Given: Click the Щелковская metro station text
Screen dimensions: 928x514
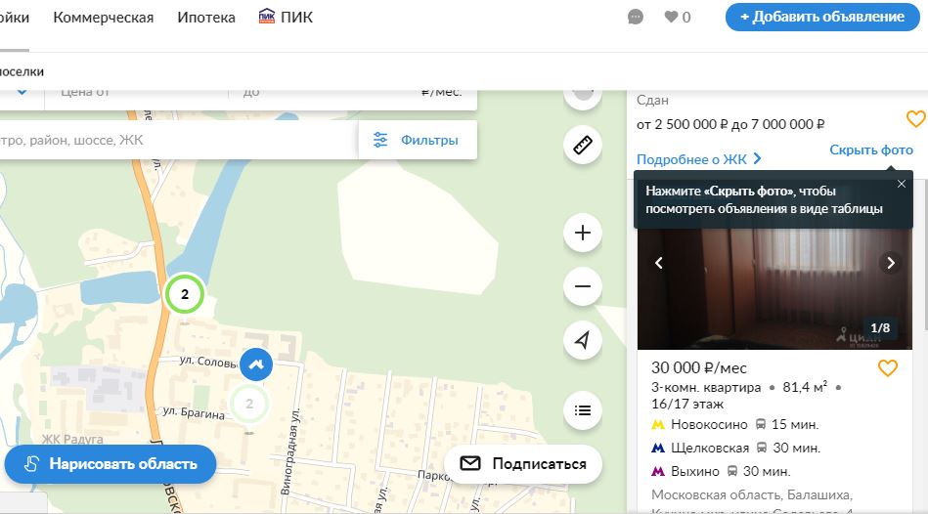Looking at the screenshot, I should click(x=710, y=449).
